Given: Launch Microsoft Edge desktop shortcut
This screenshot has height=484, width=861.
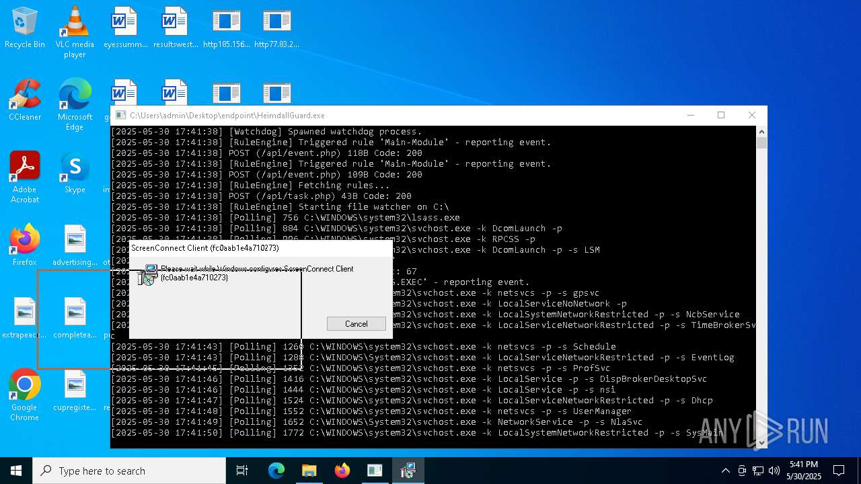Looking at the screenshot, I should point(75,104).
